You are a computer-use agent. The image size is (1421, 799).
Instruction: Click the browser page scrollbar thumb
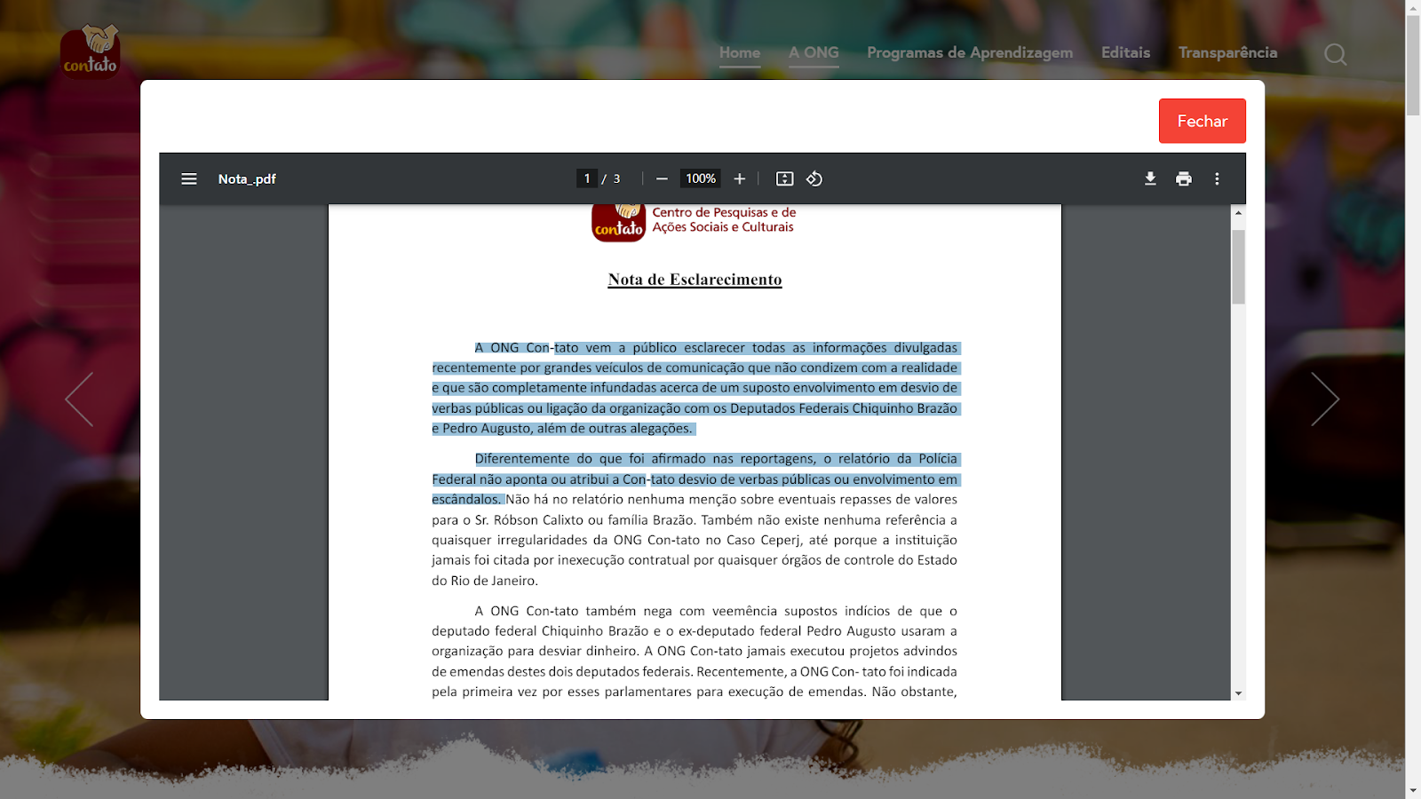[1413, 66]
